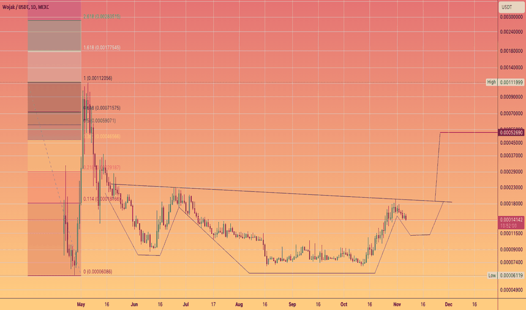Click the 10:52:00 countdown timer
The image size is (526, 310).
pos(508,226)
